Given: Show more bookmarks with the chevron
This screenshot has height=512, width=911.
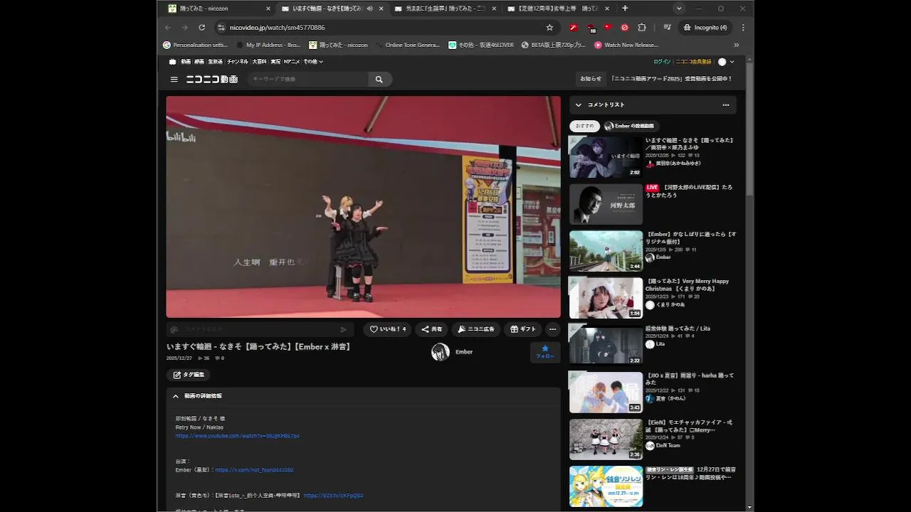Looking at the screenshot, I should coord(736,45).
